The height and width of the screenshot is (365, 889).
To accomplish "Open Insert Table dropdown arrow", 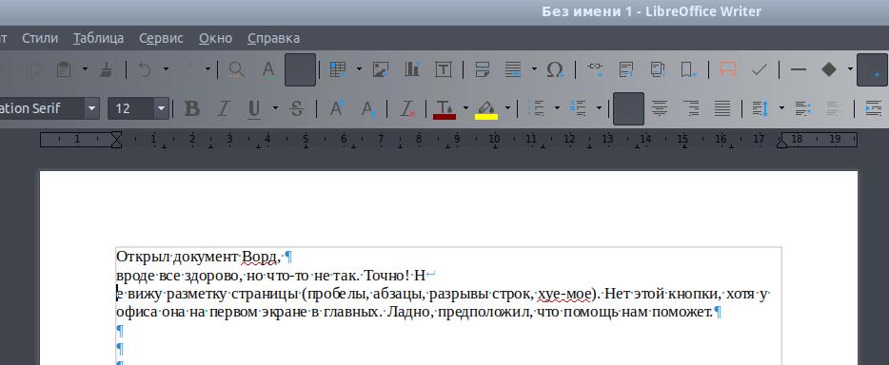I will [x=360, y=69].
